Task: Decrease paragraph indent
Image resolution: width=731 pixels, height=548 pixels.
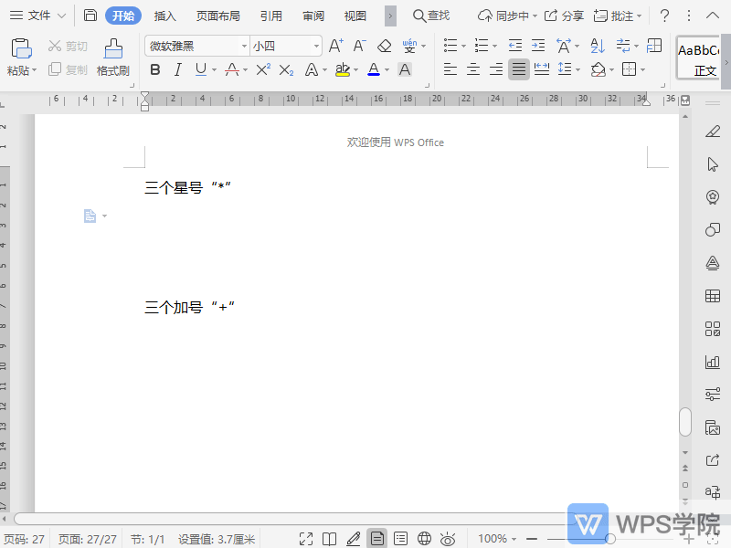Action: (x=515, y=46)
